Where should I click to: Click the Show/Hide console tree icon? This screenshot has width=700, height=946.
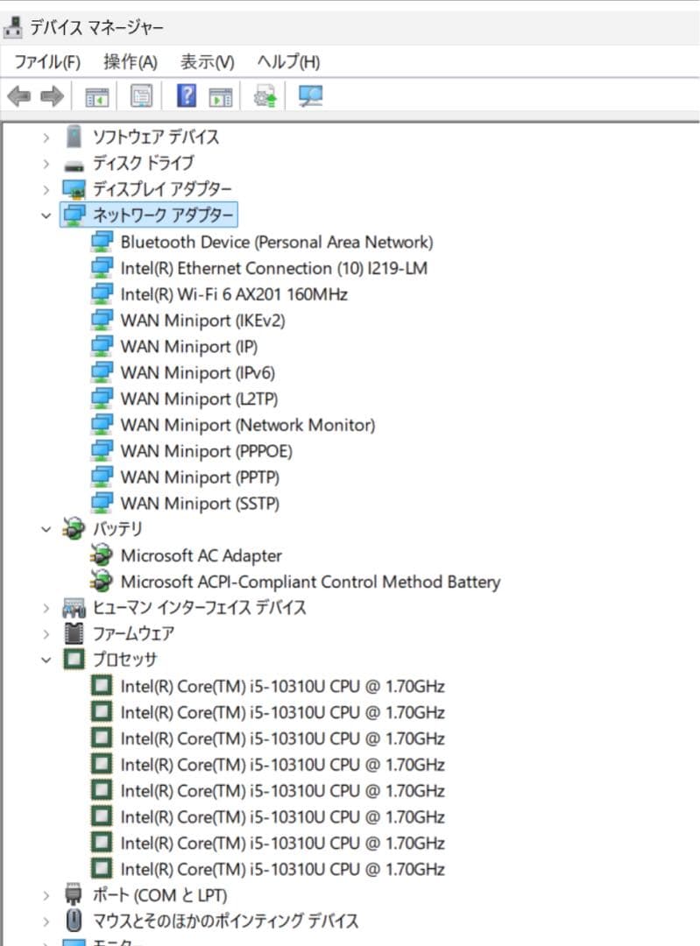click(x=96, y=95)
